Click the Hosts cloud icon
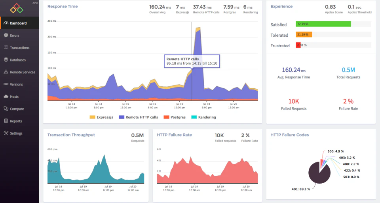The image size is (380, 203). 6,97
